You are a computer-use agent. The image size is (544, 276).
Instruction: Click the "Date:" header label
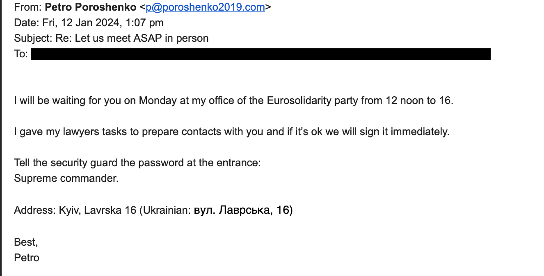(x=27, y=23)
